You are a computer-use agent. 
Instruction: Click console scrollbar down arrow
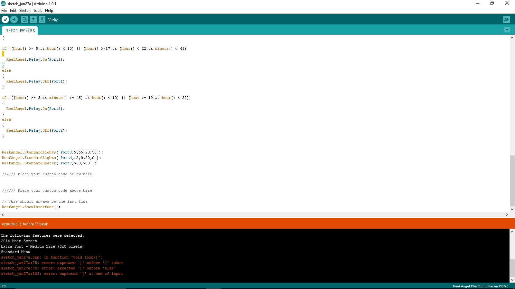[512, 280]
